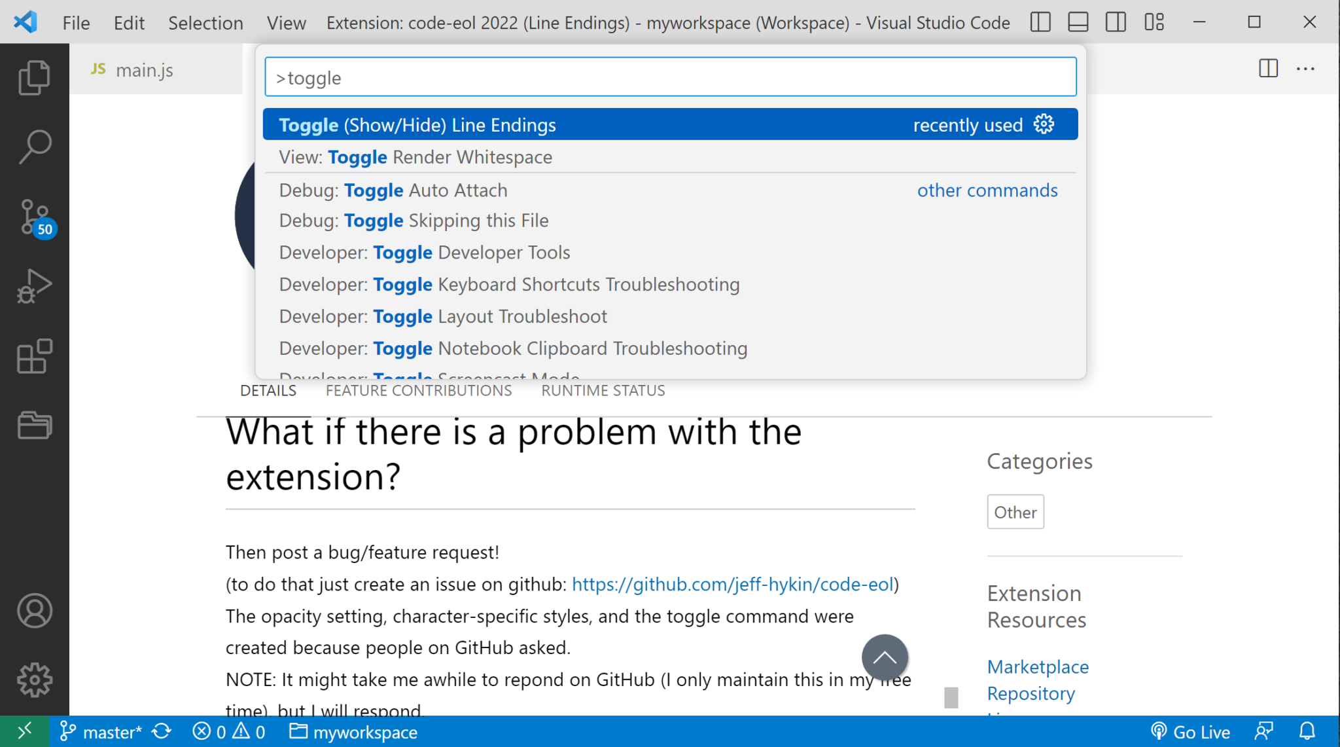Viewport: 1340px width, 747px height.
Task: Configure keybinding gear for Toggle Line Endings
Action: [1044, 124]
